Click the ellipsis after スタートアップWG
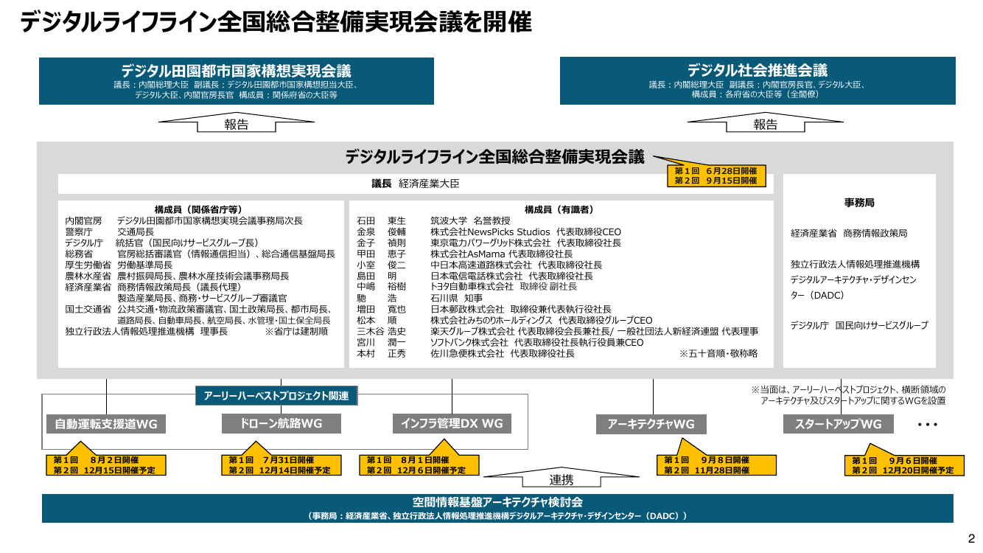The height and width of the screenshot is (553, 983). point(927,425)
